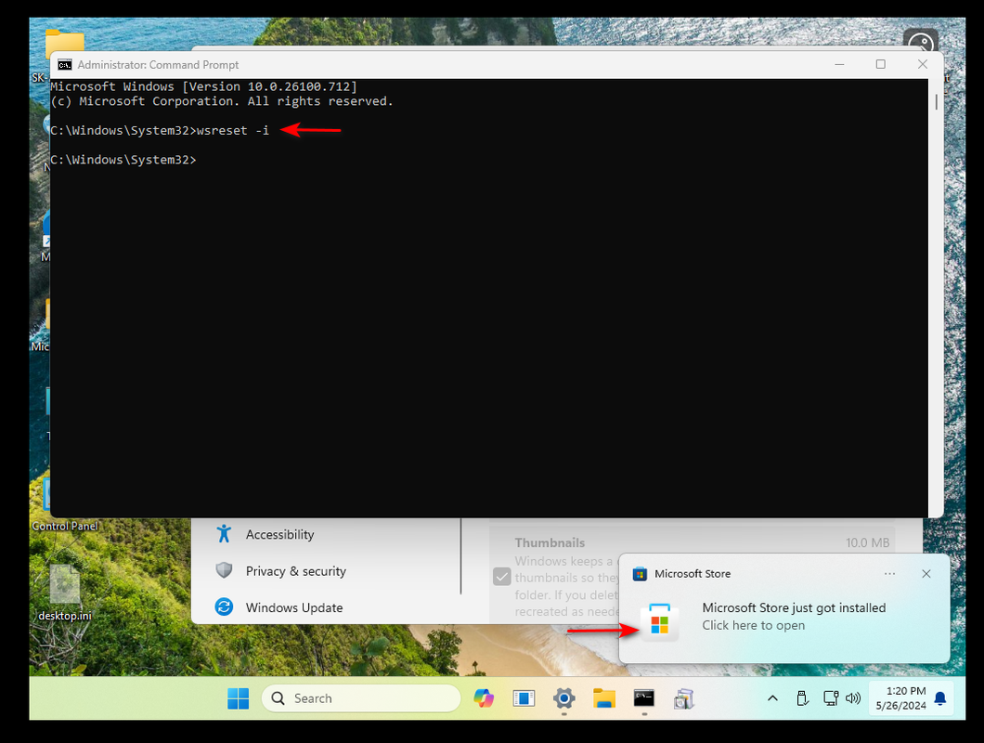Image resolution: width=984 pixels, height=743 pixels.
Task: Click the USB safely remove tray icon
Action: [802, 698]
